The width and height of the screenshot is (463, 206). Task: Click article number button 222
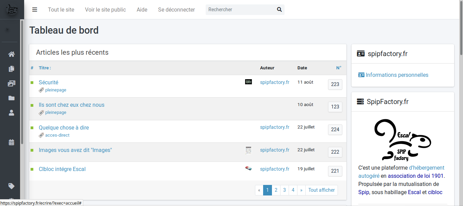click(335, 152)
